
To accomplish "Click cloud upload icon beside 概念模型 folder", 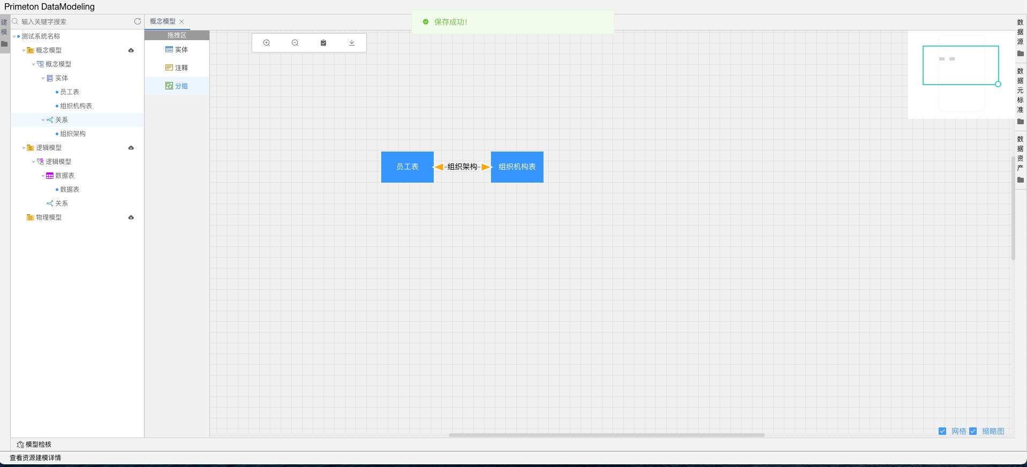I will pyautogui.click(x=131, y=50).
